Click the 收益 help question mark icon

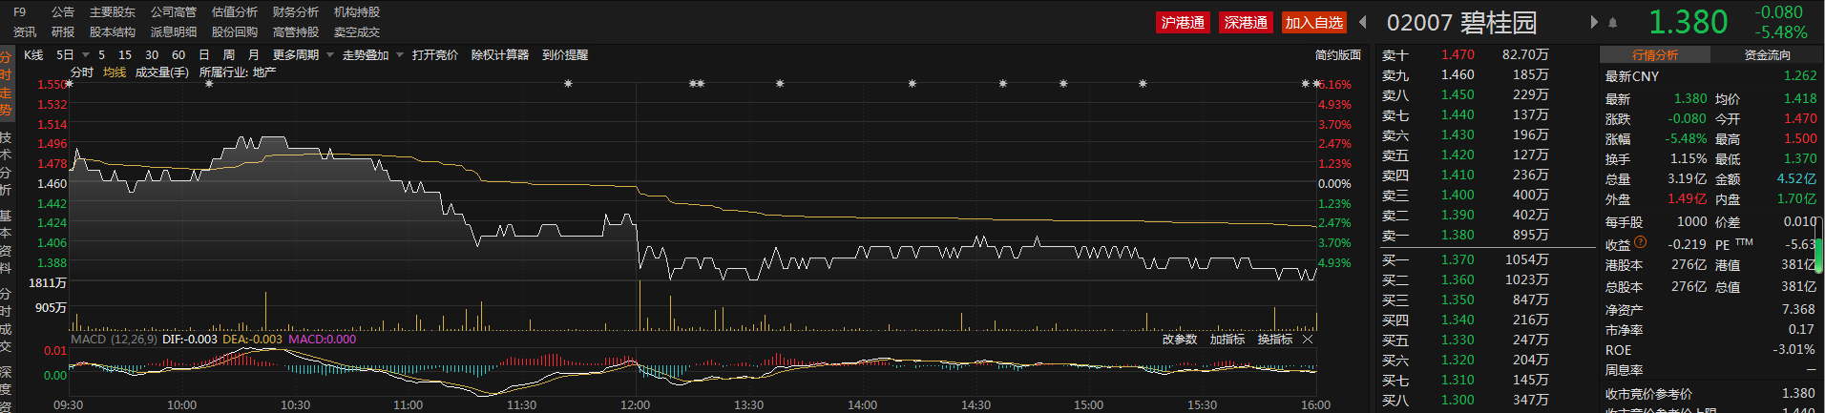1641,242
